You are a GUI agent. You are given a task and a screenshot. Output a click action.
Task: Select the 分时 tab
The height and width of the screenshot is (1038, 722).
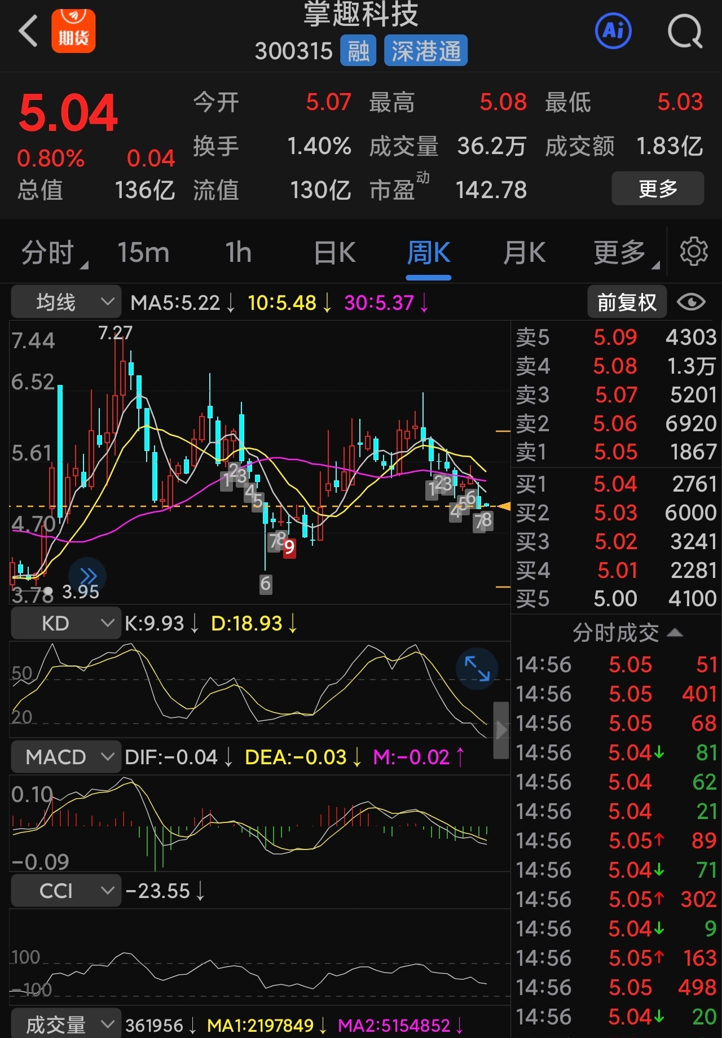tap(48, 252)
